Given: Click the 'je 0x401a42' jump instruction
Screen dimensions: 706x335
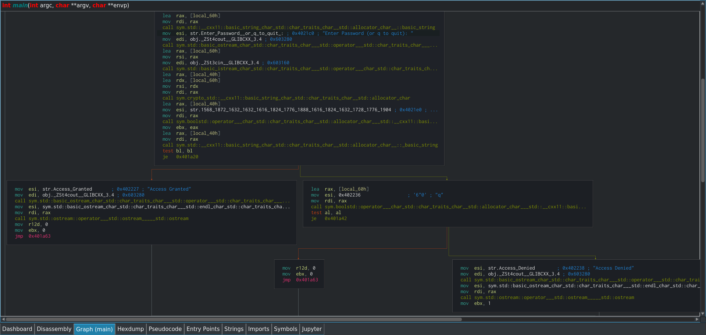Looking at the screenshot, I should [x=329, y=219].
